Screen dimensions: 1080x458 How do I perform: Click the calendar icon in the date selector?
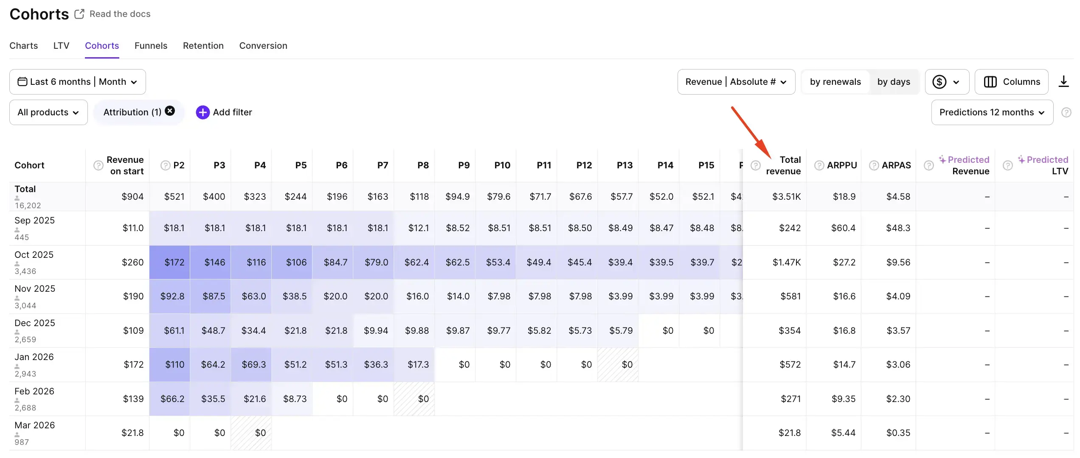pos(23,81)
